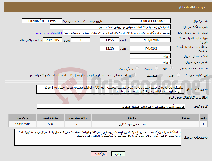Viewport: 212px width, 161px height.
Task: Click the شرح کلی نیاز description textarea
Action: (x=110, y=89)
